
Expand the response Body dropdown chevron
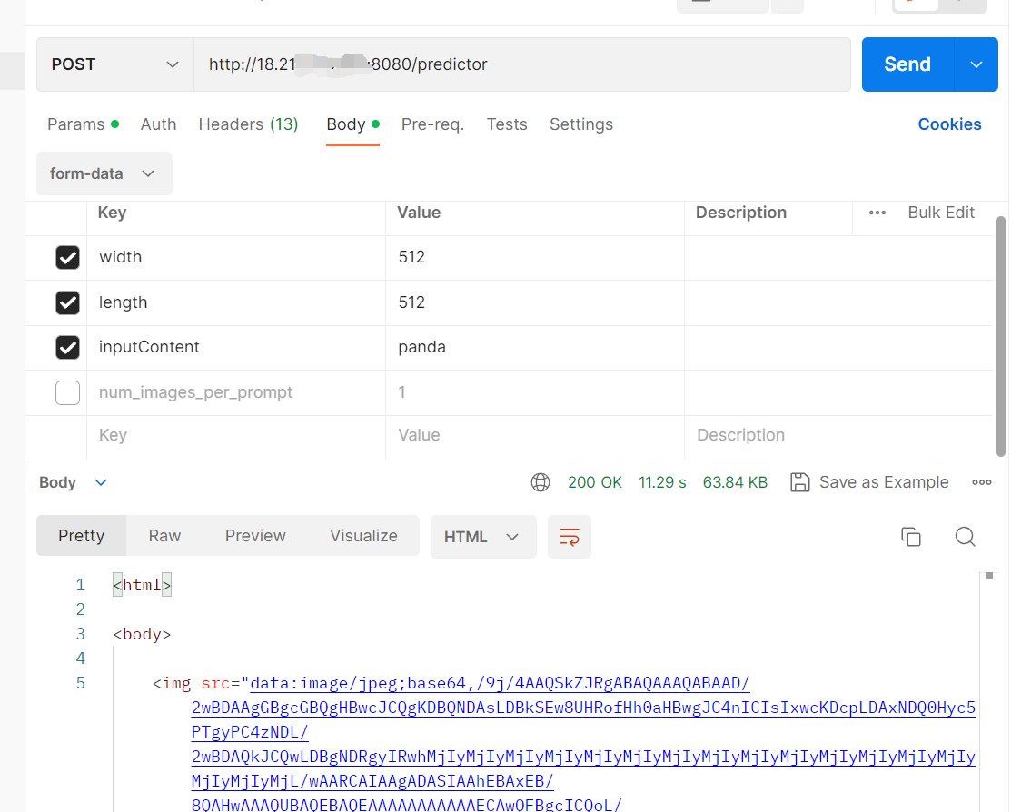(101, 482)
